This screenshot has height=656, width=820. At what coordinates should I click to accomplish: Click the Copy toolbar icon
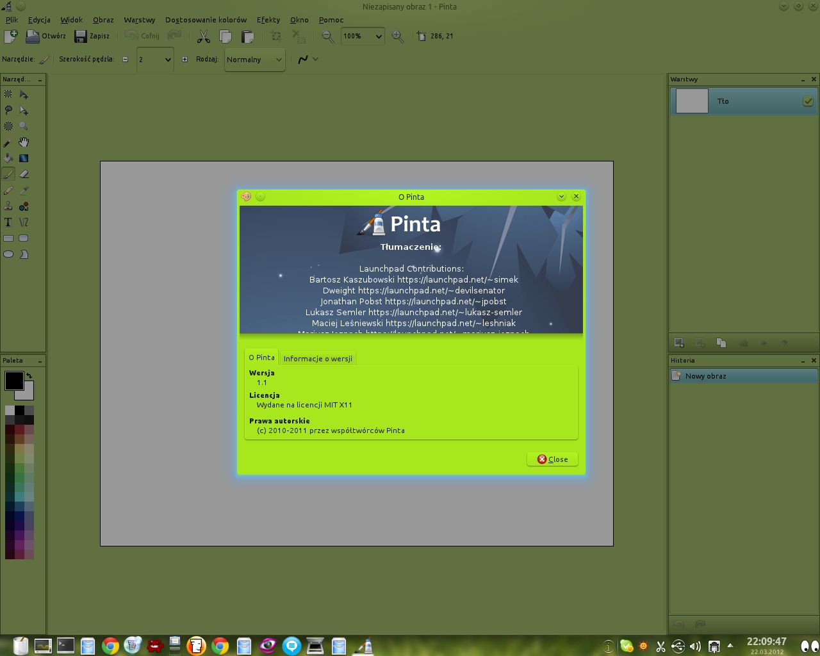pyautogui.click(x=225, y=37)
